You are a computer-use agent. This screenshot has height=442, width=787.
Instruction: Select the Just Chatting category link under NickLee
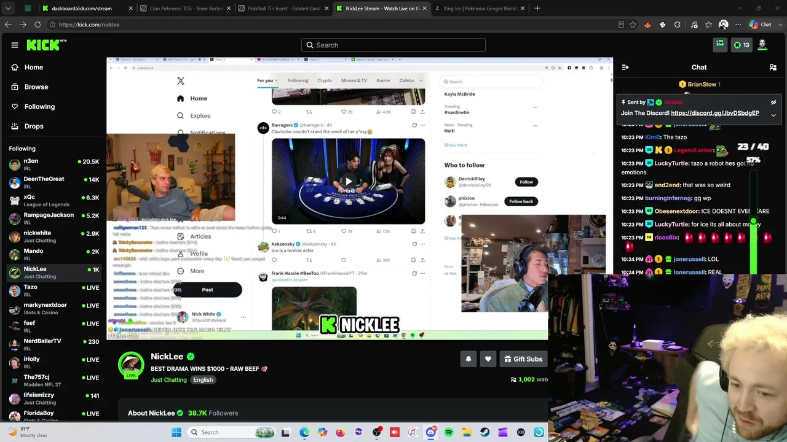pyautogui.click(x=168, y=380)
